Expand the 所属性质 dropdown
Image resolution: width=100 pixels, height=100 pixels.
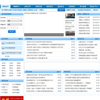[15, 24]
